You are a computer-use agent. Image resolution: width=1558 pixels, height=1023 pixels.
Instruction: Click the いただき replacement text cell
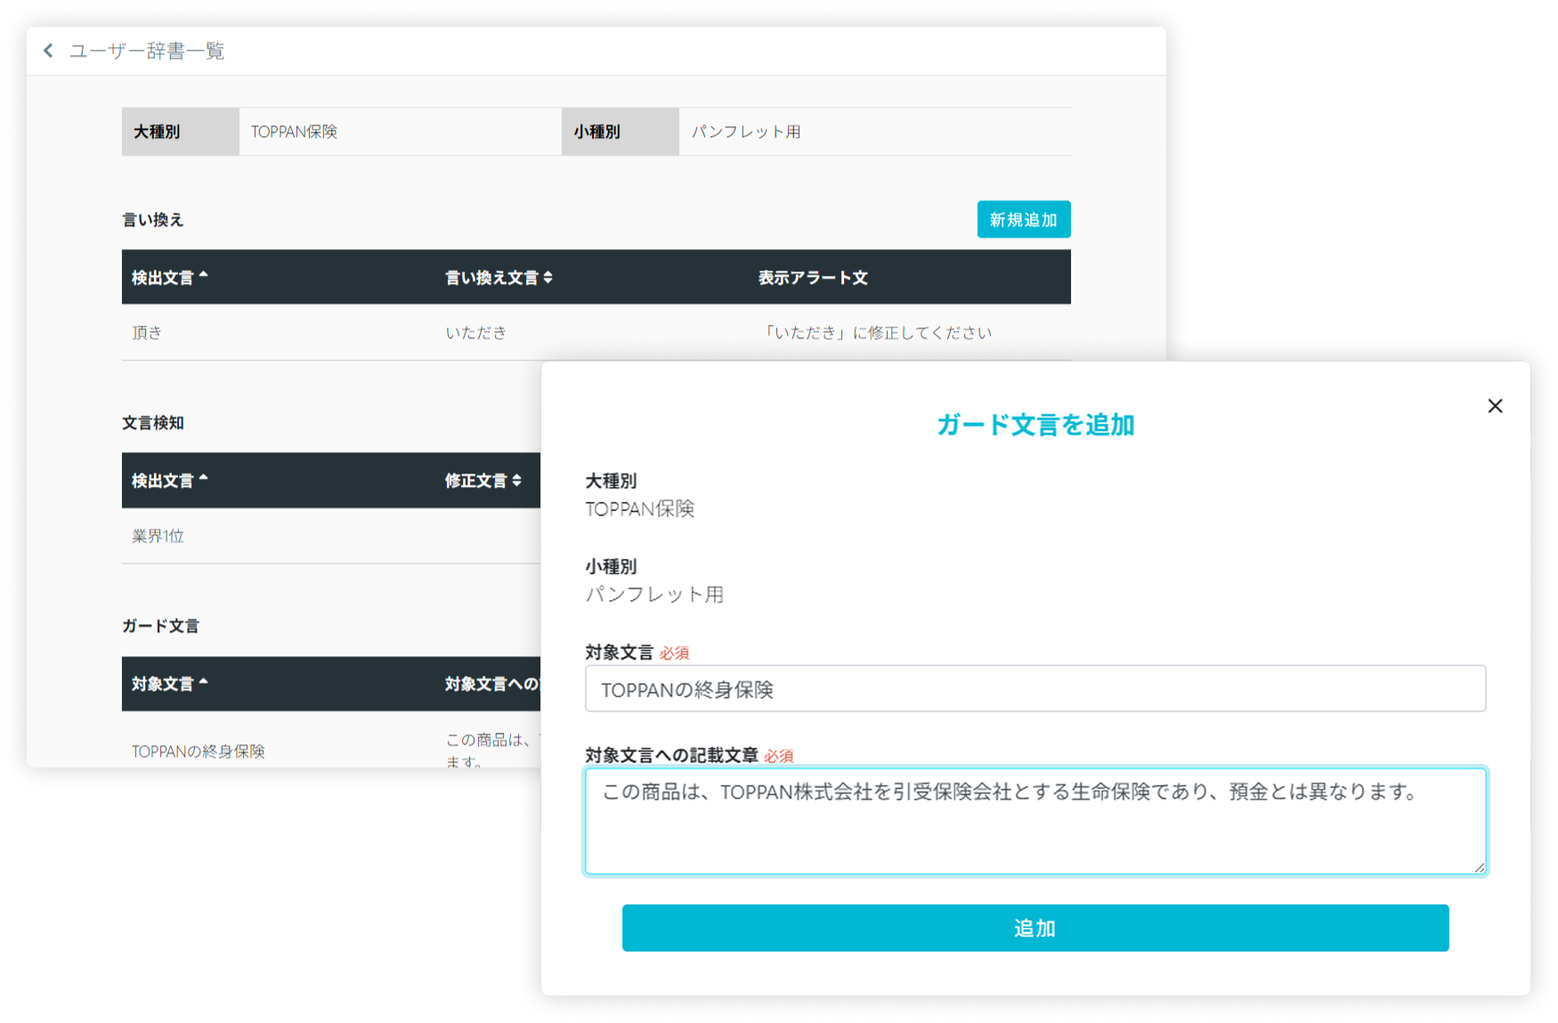[x=475, y=333]
